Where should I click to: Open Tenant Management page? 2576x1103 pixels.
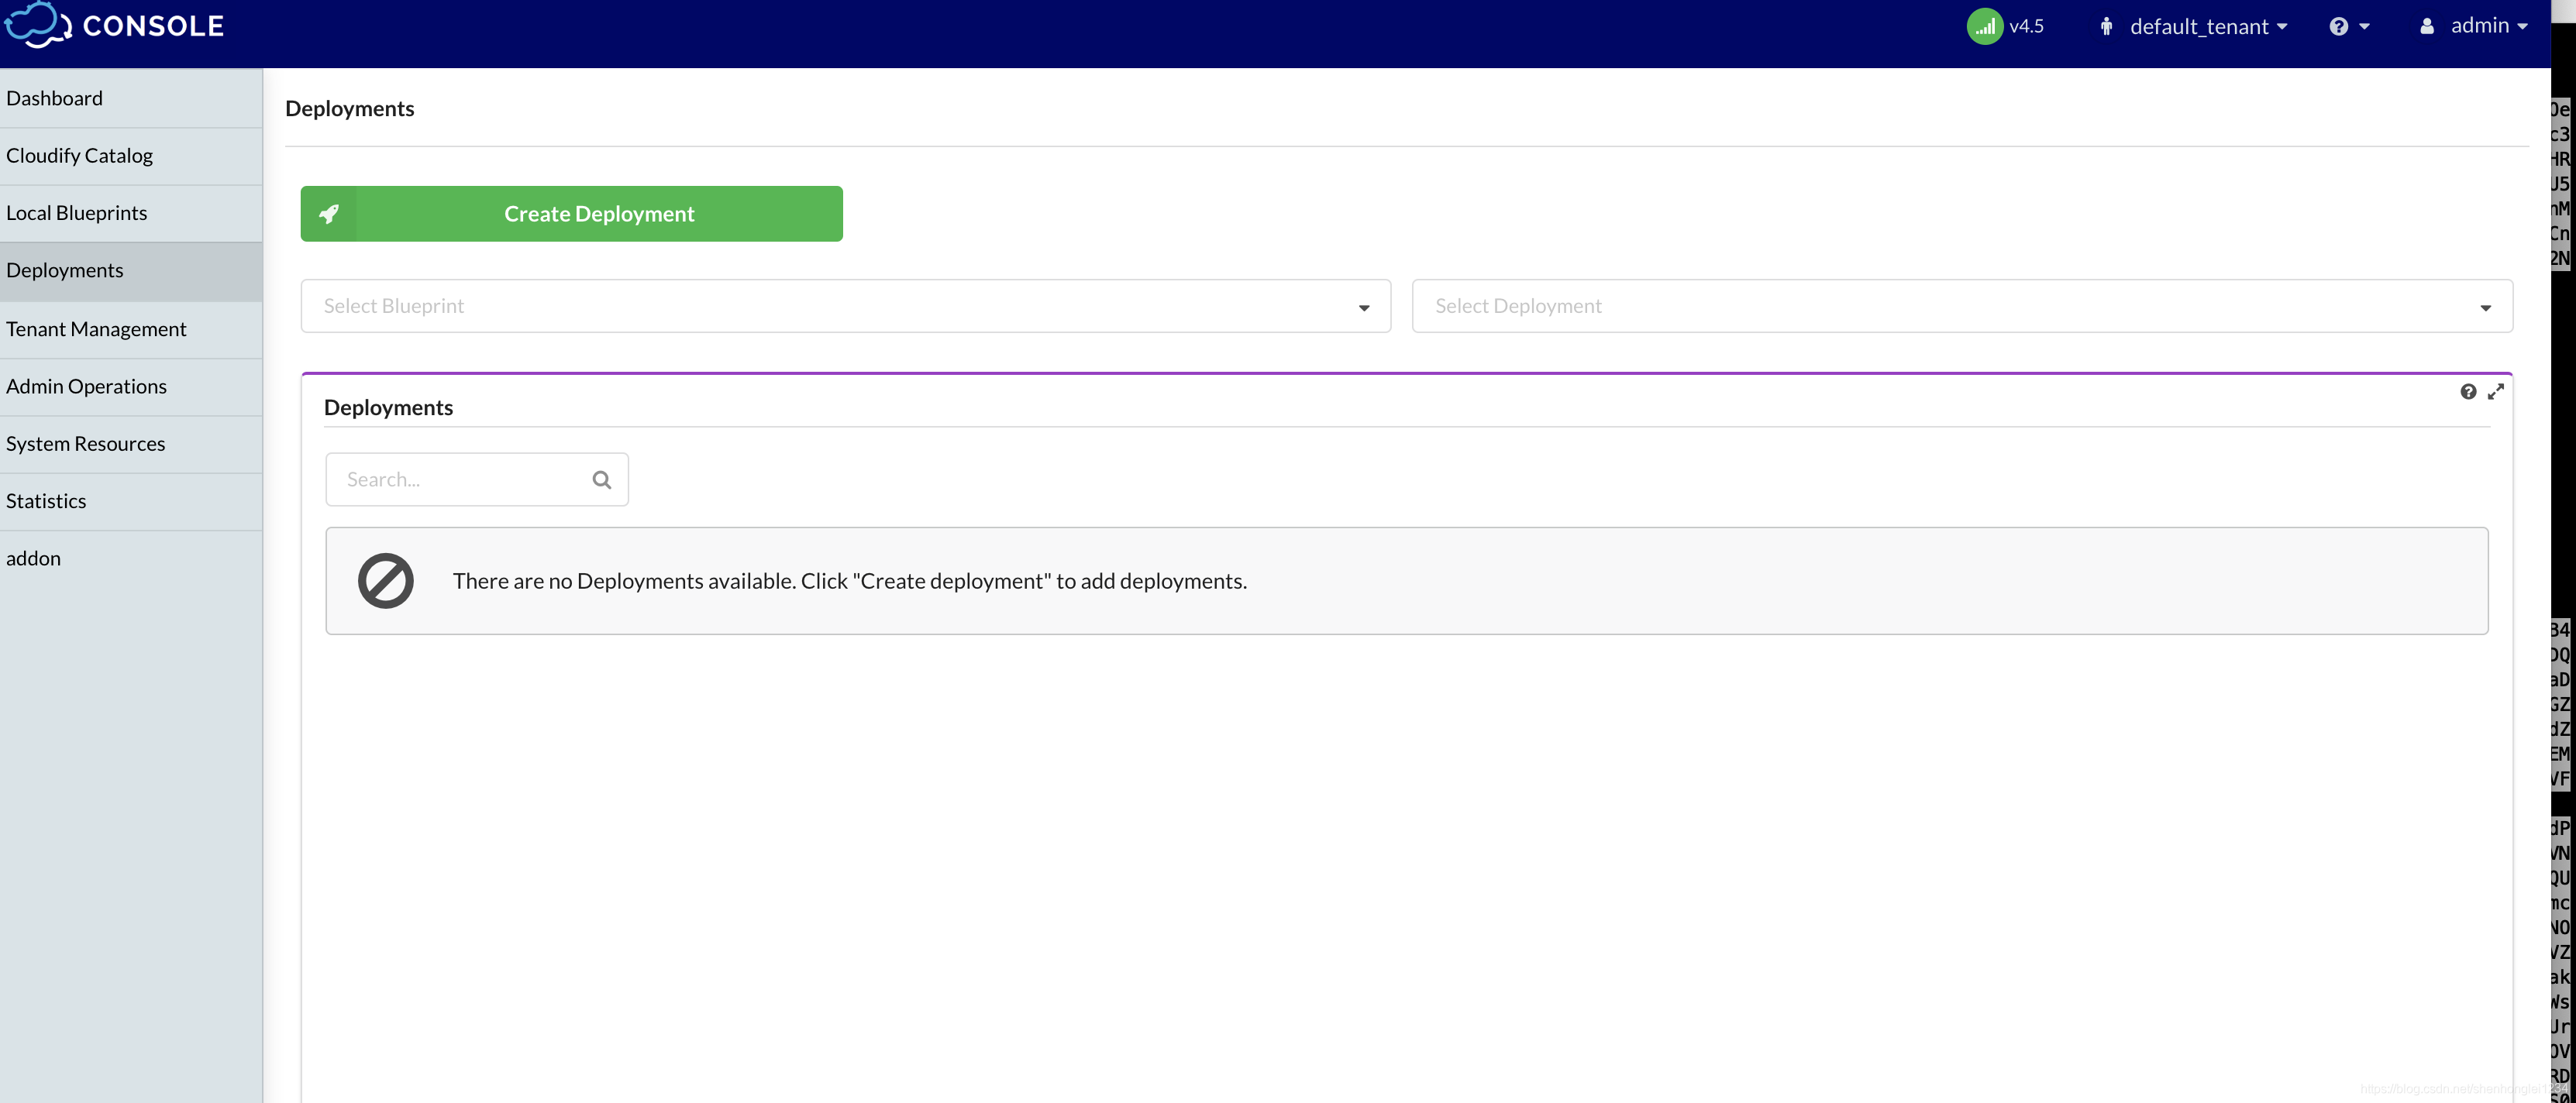pos(131,330)
